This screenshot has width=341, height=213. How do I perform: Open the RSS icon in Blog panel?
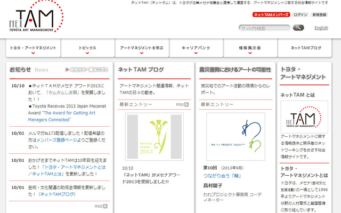(x=186, y=104)
